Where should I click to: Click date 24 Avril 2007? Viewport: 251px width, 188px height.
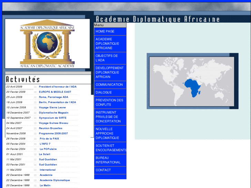(x=14, y=128)
